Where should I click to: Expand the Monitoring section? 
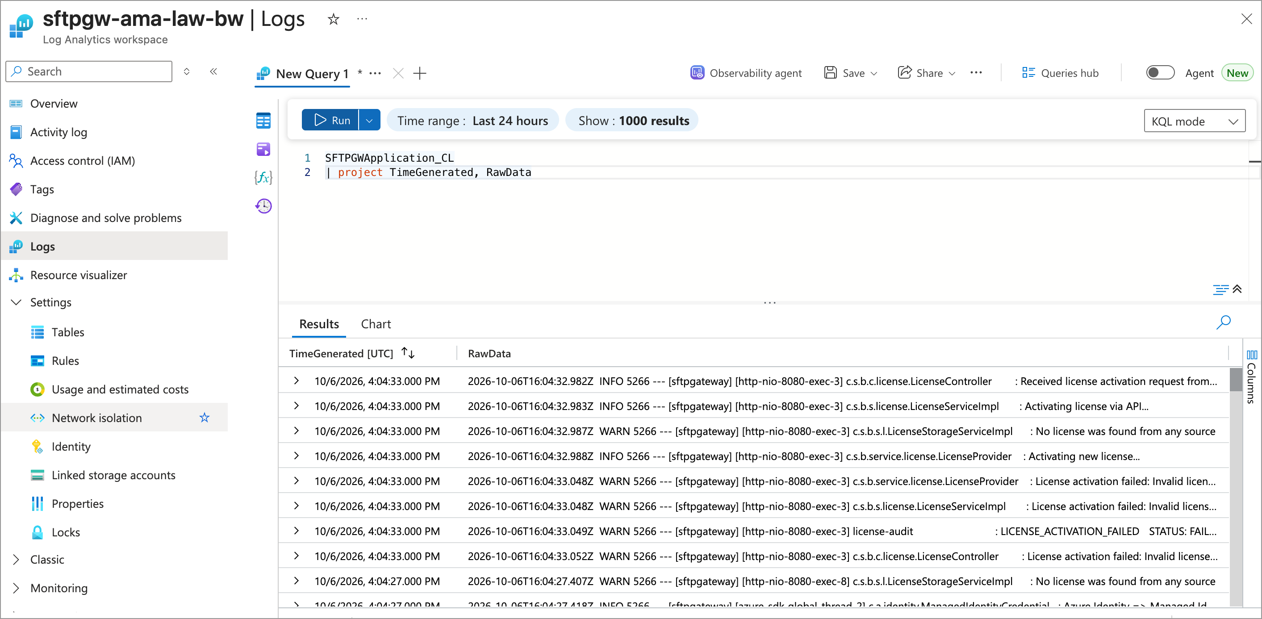click(16, 588)
